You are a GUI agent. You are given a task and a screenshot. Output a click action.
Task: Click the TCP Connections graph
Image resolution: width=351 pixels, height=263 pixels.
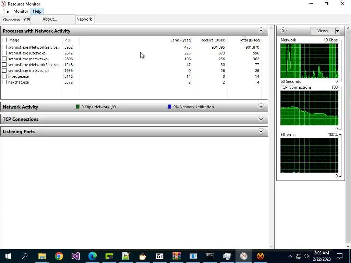[x=309, y=108]
